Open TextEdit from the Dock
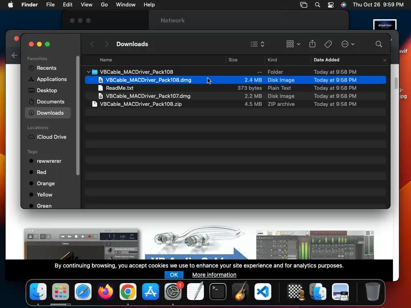The height and width of the screenshot is (308, 411). pyautogui.click(x=195, y=292)
